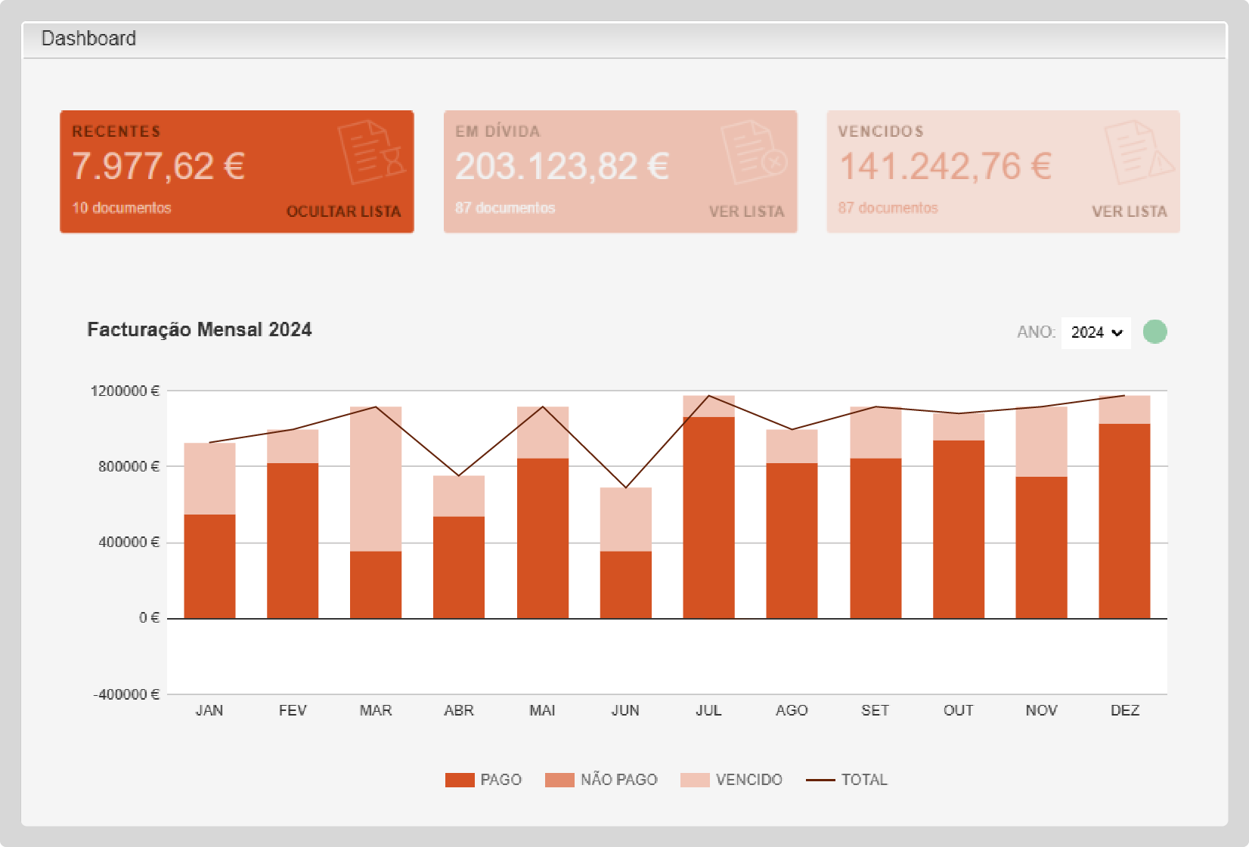Open Ver Lista on the Vencidos card
This screenshot has width=1249, height=847.
1129,212
